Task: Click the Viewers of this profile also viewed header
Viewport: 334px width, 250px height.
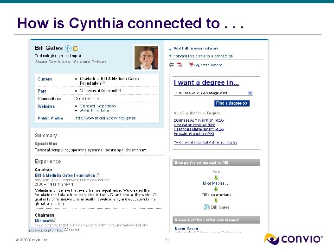Action: [216, 220]
